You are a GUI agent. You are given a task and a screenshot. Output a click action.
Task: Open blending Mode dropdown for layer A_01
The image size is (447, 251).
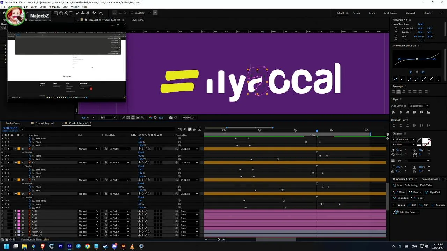[88, 211]
